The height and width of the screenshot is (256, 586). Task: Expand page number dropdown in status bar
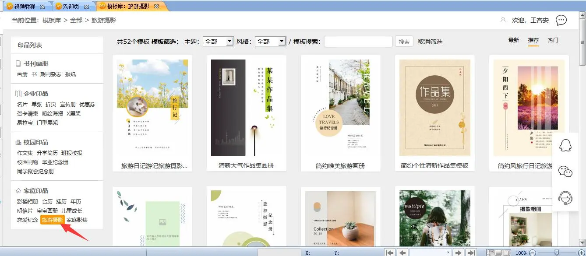pyautogui.click(x=448, y=252)
